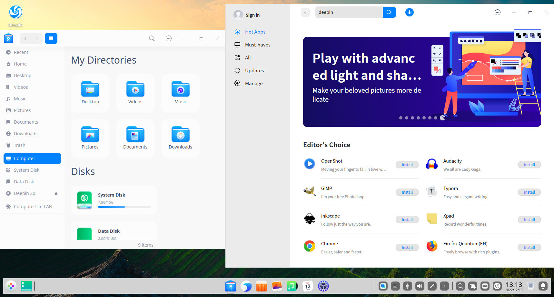The image size is (554, 297).
Task: Install OpenShot
Action: coord(407,165)
